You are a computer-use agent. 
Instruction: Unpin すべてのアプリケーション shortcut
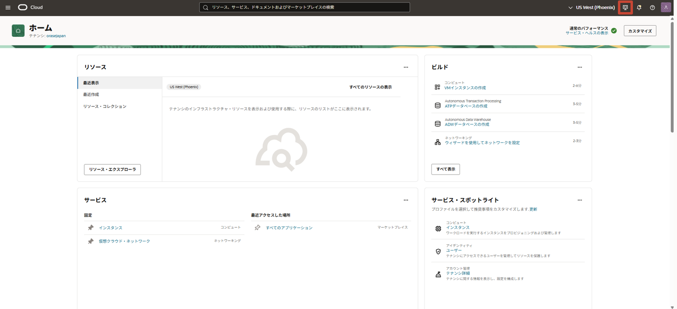[257, 227]
